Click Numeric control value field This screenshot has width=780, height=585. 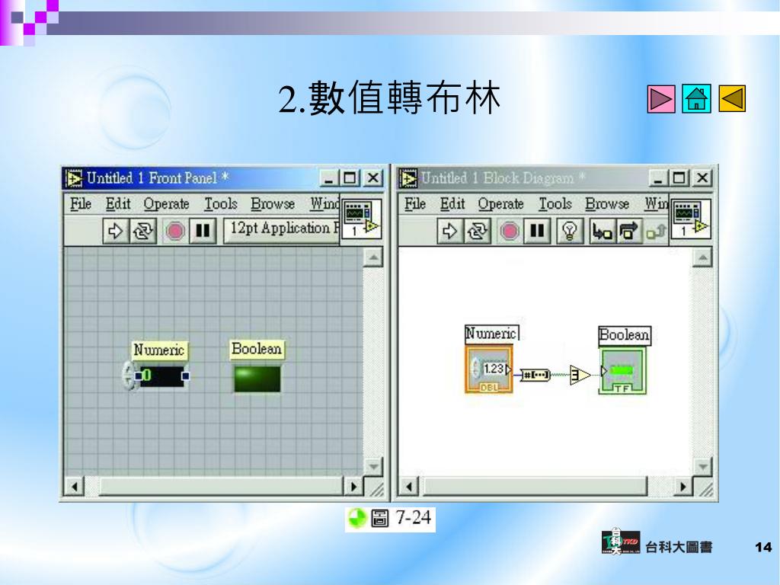[x=162, y=376]
